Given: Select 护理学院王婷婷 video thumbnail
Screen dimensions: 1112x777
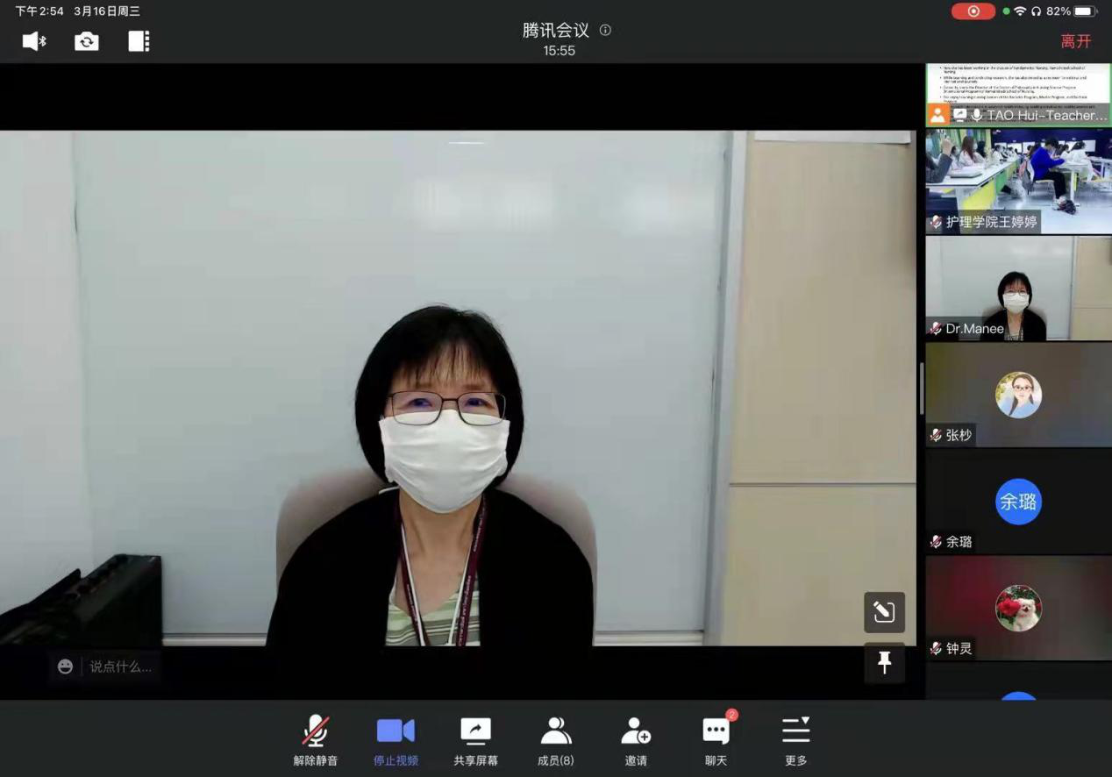Looking at the screenshot, I should pos(1018,181).
